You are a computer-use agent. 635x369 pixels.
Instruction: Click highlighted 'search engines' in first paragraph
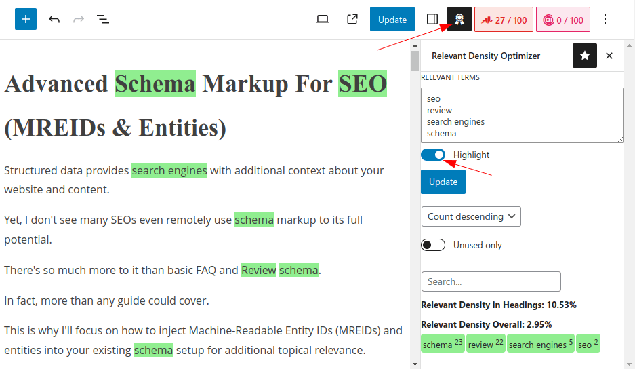click(x=169, y=170)
